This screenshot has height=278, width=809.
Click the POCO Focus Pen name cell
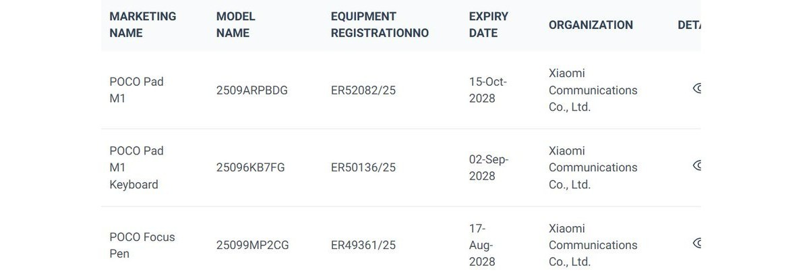[142, 245]
